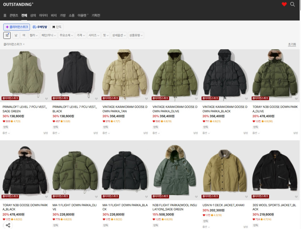The image size is (301, 229).
Task: Like the PRIMALOFT vest Sage Green heart
Action: coord(46,99)
